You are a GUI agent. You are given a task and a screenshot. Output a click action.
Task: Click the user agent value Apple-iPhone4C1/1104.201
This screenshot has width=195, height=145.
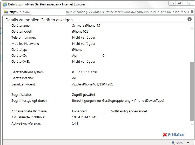[92, 84]
